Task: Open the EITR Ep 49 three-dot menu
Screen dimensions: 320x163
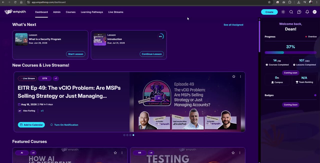Action: [240, 76]
